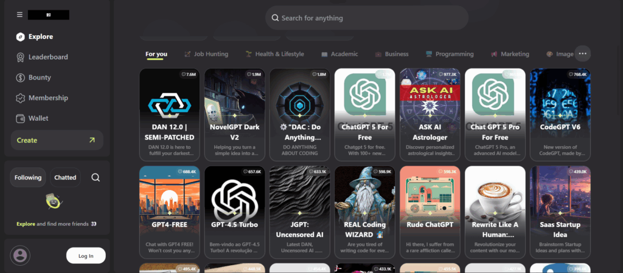Expand more categories with three-dot button
623x273 pixels.
pyautogui.click(x=582, y=54)
